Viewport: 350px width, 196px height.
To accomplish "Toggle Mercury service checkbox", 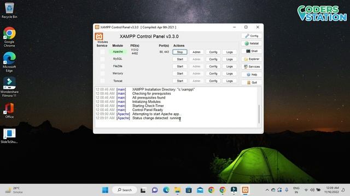I will 102,73.
